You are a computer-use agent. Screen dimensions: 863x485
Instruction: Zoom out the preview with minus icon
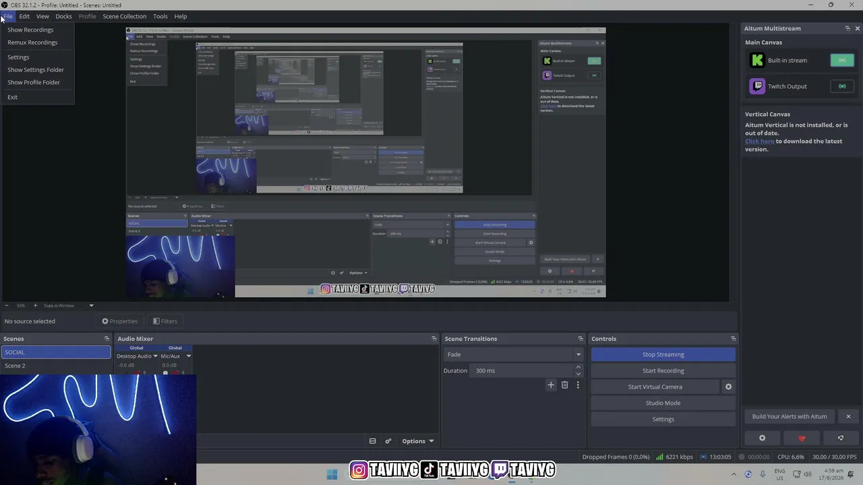click(8, 306)
